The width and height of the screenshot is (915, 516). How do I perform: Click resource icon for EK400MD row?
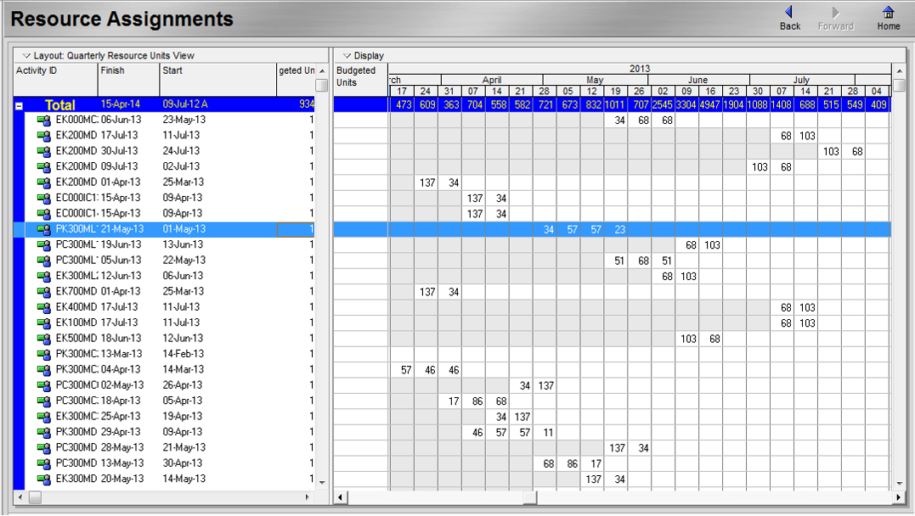coord(44,307)
